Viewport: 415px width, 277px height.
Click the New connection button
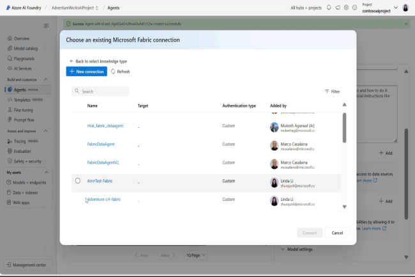coord(87,71)
